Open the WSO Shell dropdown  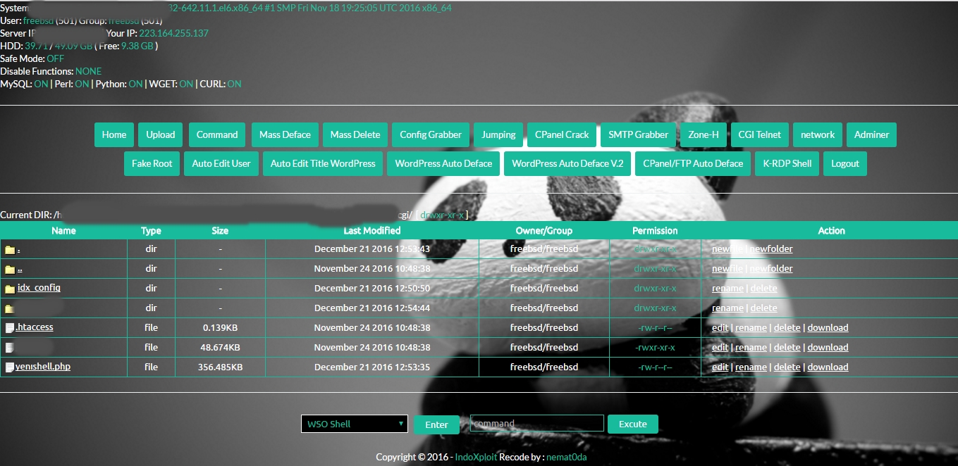click(x=355, y=424)
